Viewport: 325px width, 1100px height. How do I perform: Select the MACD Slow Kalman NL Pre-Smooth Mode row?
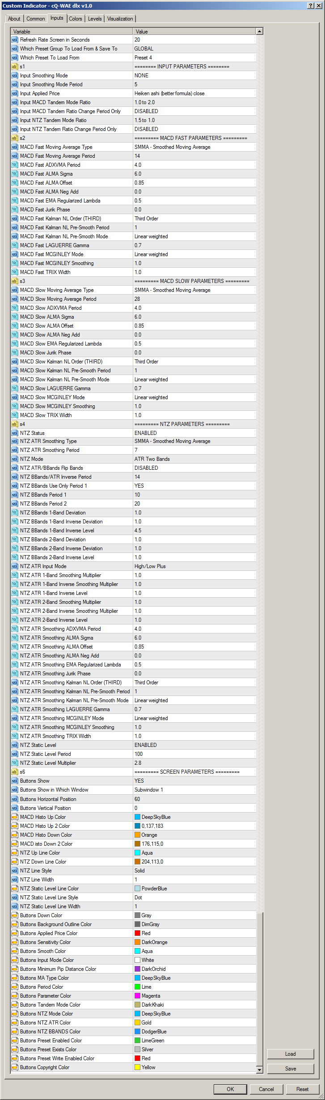(x=133, y=379)
